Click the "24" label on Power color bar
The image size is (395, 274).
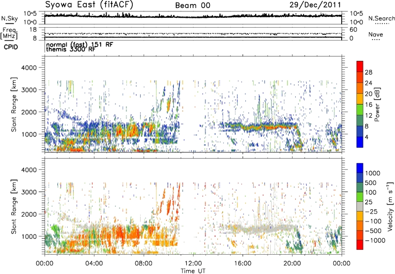click(368, 83)
